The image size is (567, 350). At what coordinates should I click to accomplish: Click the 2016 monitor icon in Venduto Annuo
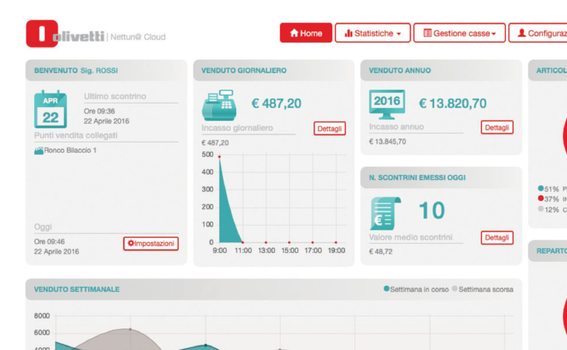coord(386,101)
